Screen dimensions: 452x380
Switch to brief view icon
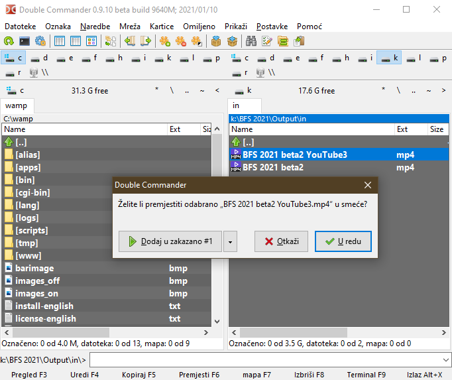tap(60, 41)
